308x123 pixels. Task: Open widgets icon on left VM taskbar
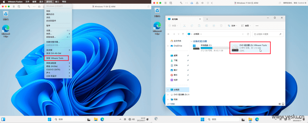(3, 119)
